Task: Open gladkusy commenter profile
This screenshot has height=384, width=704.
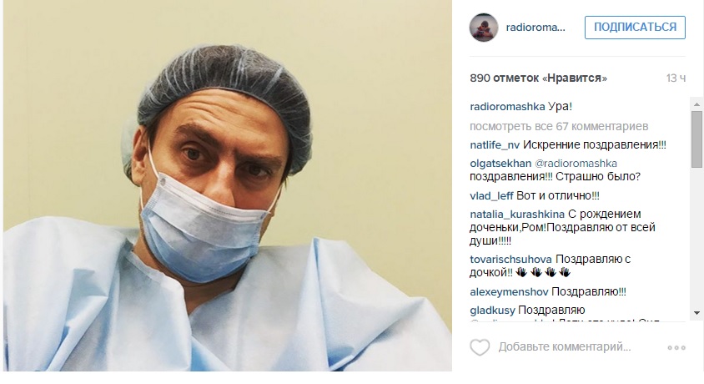Action: (492, 311)
